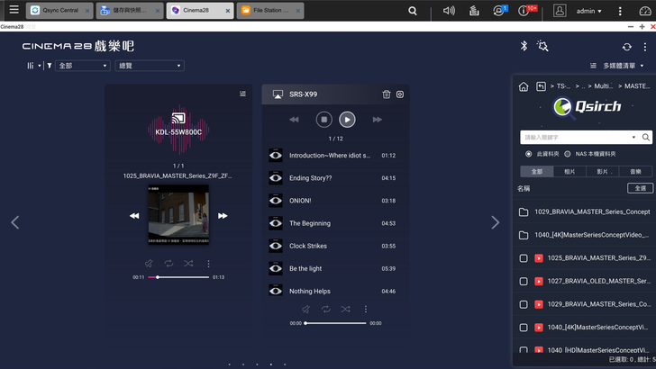
Task: Check the box for 1040_[4K]MasterSeriesConceptVi video
Action: coord(524,328)
